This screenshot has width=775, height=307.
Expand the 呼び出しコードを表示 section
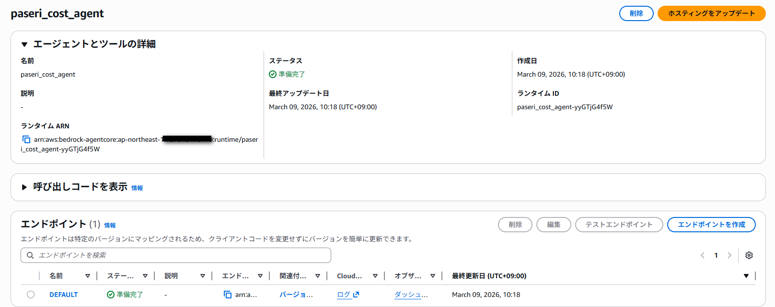24,187
